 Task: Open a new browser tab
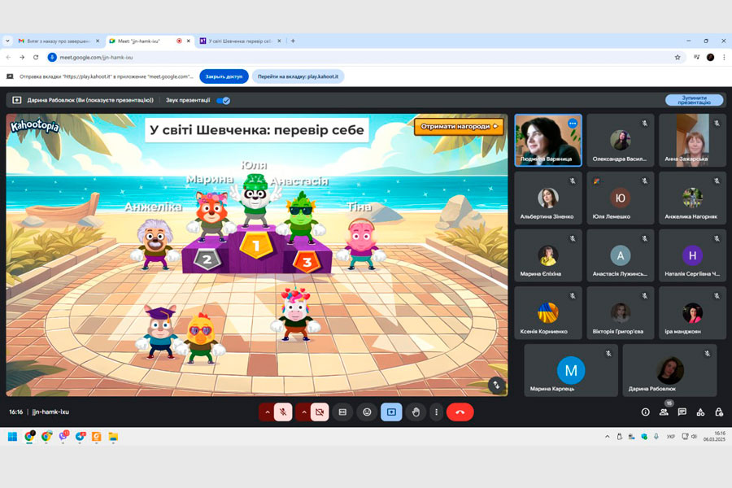[x=293, y=41]
